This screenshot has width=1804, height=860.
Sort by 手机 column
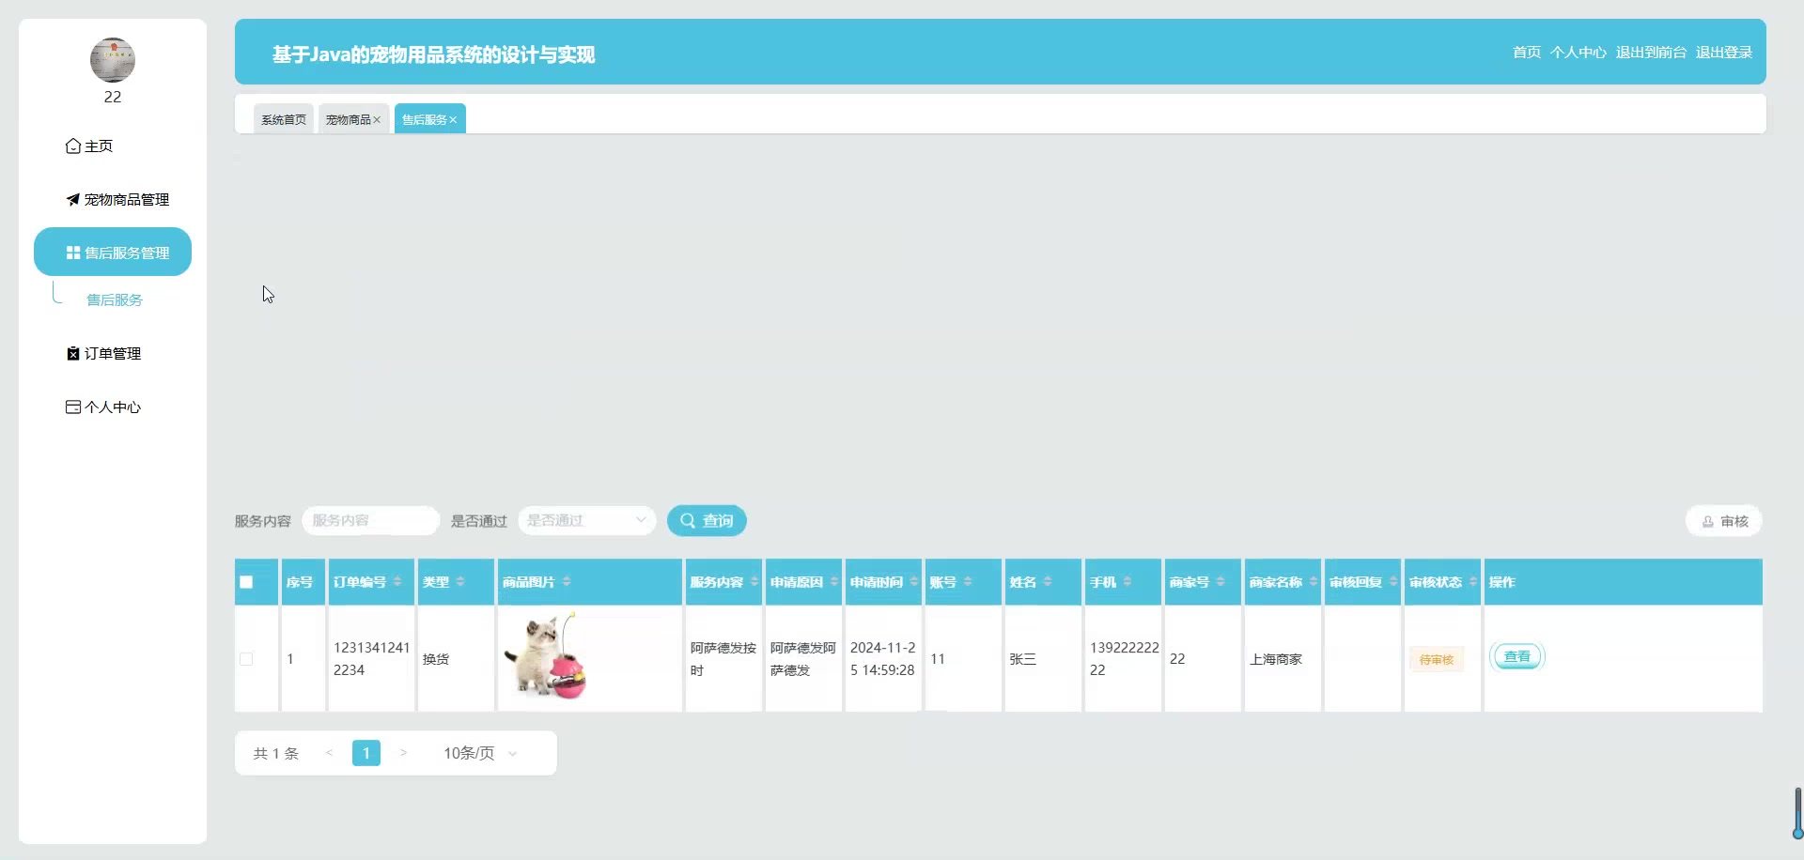1127,582
